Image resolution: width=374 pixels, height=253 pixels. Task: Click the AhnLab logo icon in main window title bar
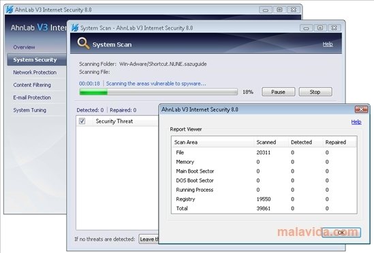pyautogui.click(x=10, y=10)
